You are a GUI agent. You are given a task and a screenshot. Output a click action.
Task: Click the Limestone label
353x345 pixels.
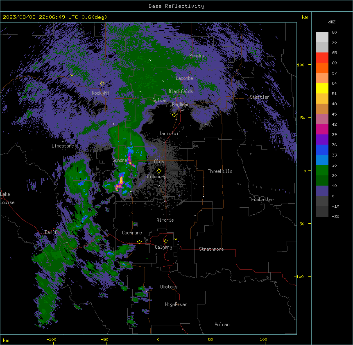(x=63, y=146)
